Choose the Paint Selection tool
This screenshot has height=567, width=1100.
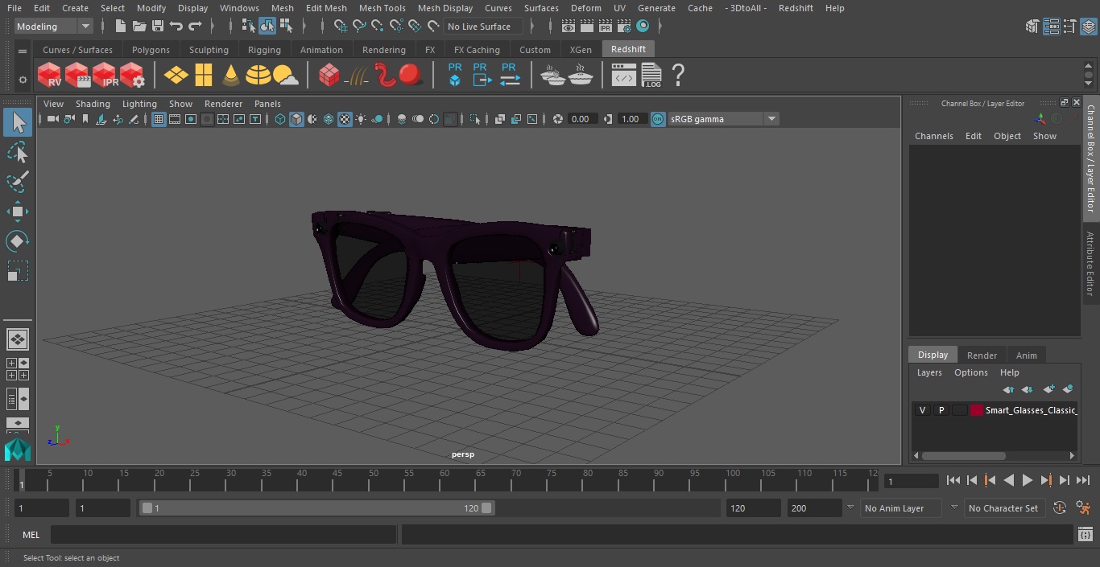click(x=18, y=182)
